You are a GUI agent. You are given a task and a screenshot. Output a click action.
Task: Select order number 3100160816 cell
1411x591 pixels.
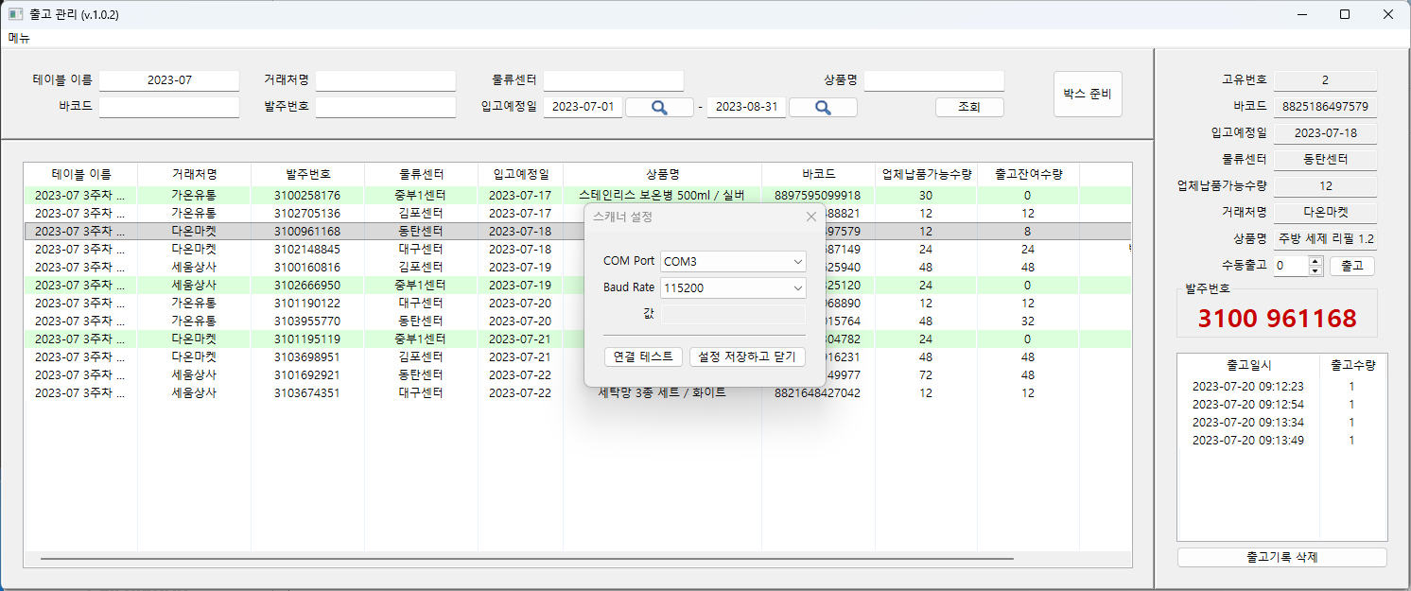[x=308, y=268]
